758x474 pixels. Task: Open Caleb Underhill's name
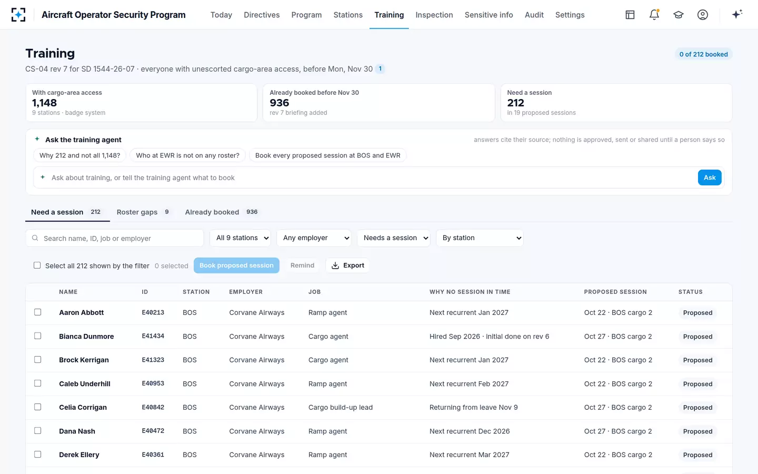pos(85,383)
